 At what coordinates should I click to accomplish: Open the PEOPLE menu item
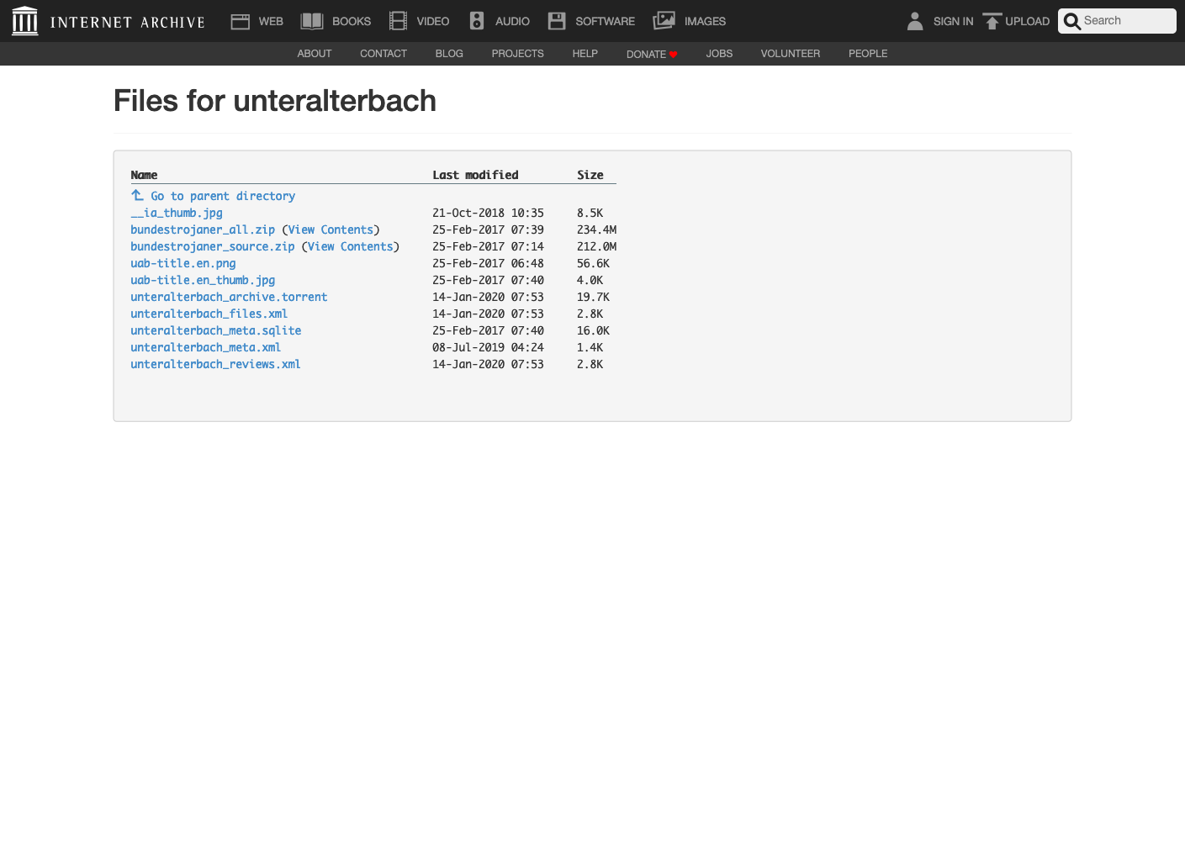point(868,54)
